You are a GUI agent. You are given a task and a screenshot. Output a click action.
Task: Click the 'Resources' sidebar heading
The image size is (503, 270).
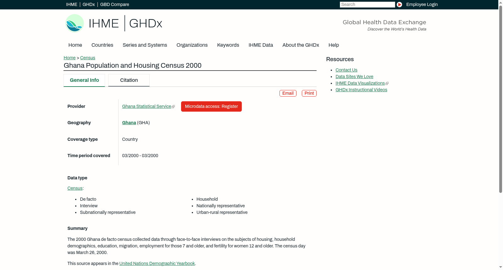[x=340, y=59]
